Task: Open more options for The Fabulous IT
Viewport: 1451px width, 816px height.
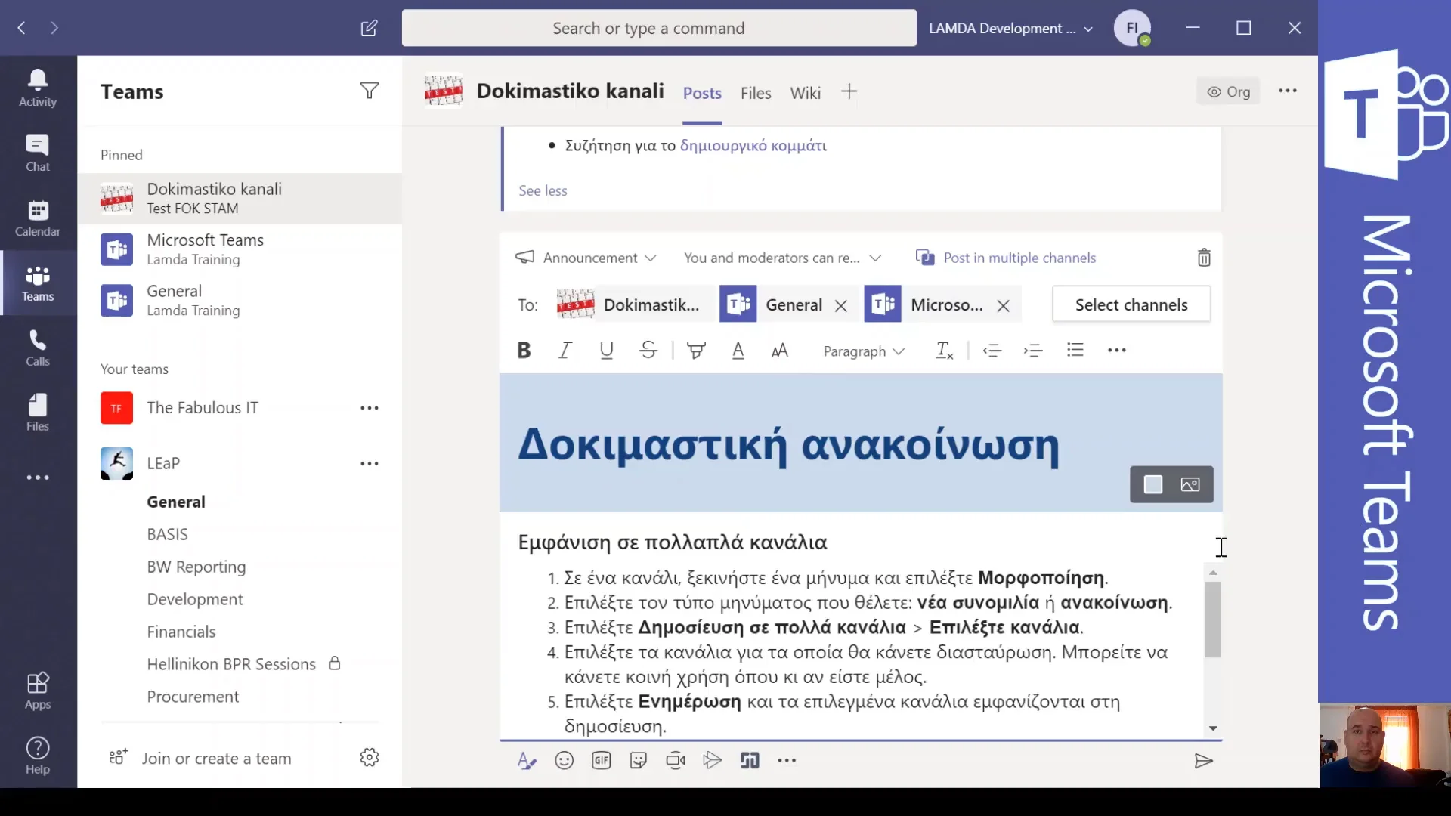Action: click(x=369, y=408)
